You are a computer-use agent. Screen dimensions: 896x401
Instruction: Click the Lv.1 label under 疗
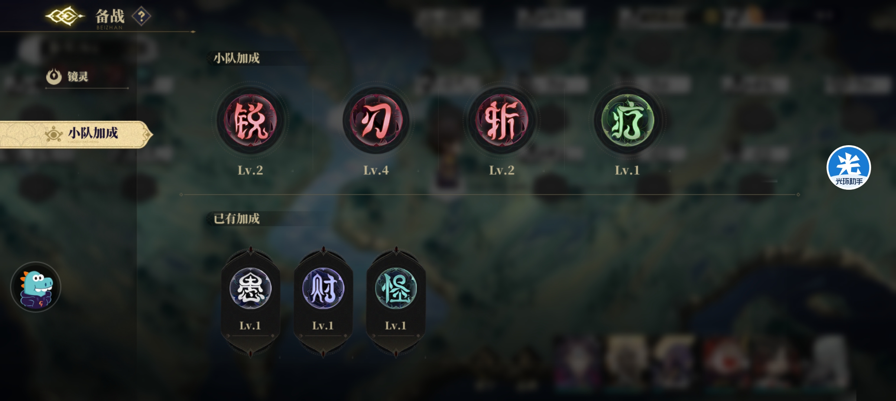[x=627, y=170]
